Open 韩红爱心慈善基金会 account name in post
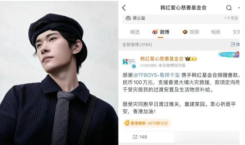 pos(162,59)
